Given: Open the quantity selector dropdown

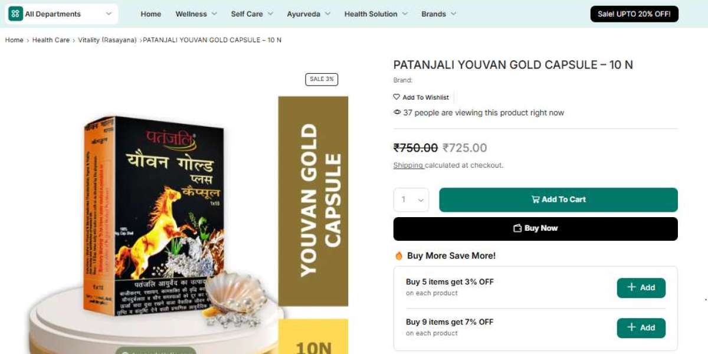Looking at the screenshot, I should click(x=411, y=200).
